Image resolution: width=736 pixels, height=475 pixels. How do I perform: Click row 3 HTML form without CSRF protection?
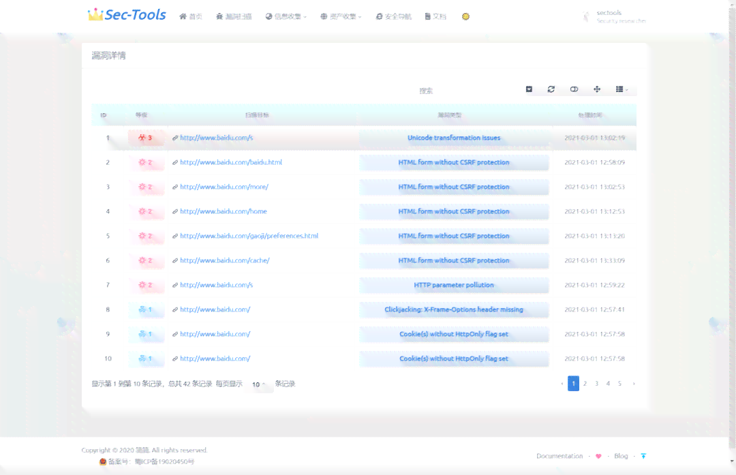(x=454, y=187)
